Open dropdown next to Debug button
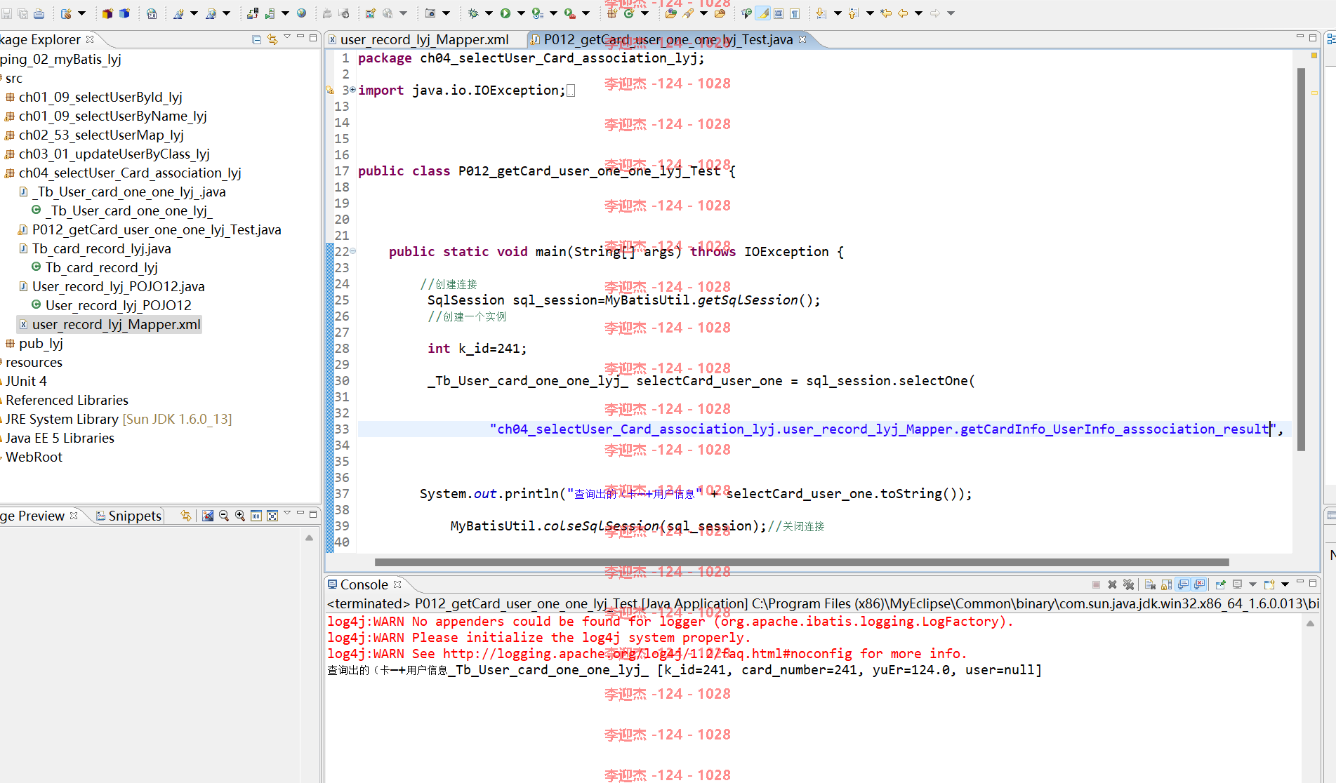 (x=489, y=13)
